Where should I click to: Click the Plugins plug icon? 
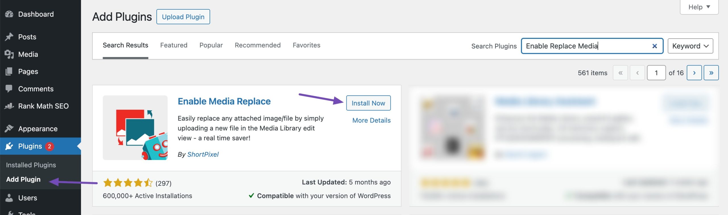[x=9, y=146]
